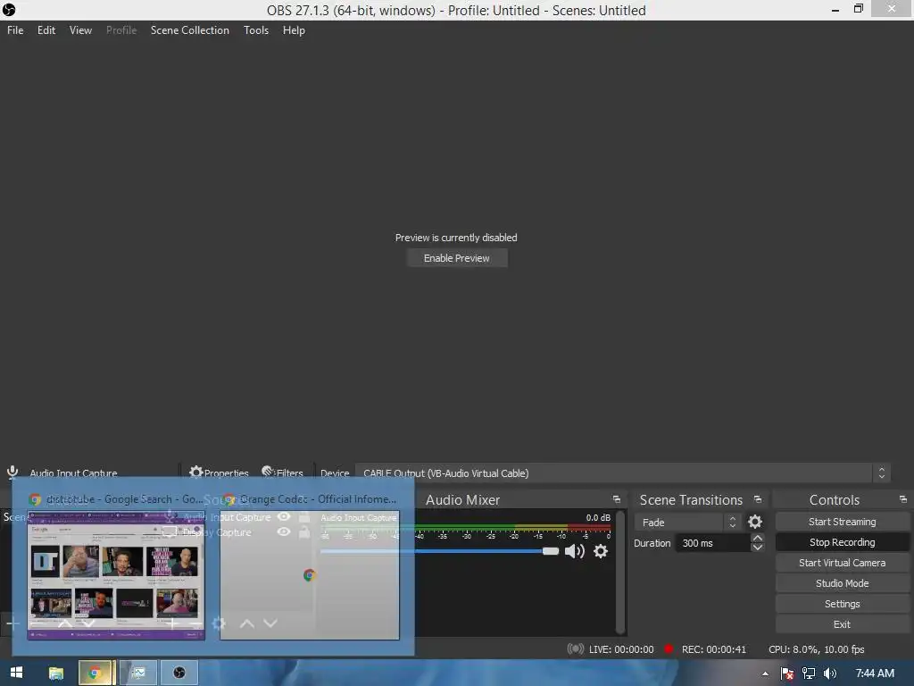Click Stop Recording
Image resolution: width=914 pixels, height=686 pixels.
(x=842, y=542)
